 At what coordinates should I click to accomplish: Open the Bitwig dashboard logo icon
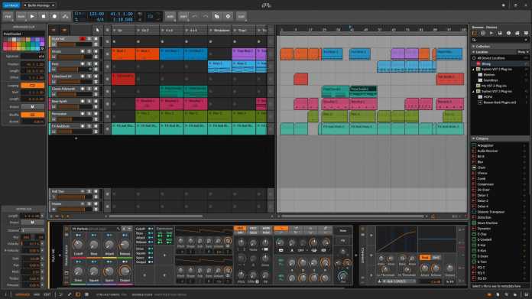pos(266,5)
